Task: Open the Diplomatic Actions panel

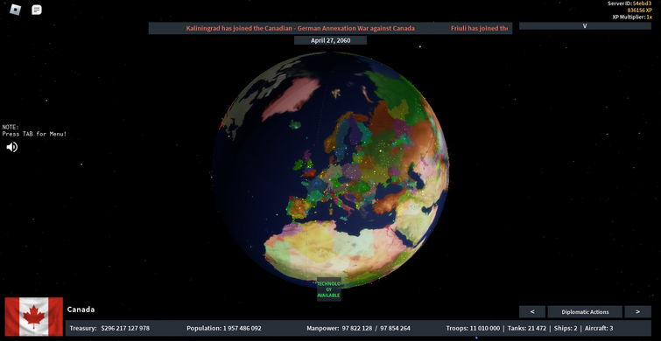Action: coord(585,311)
